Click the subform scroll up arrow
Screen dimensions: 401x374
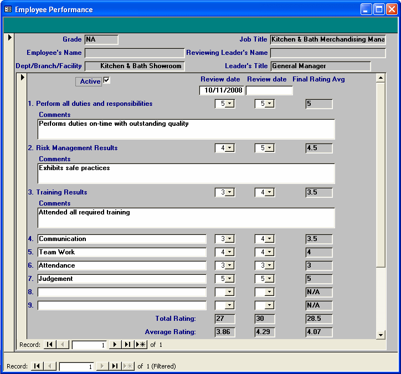coord(381,78)
